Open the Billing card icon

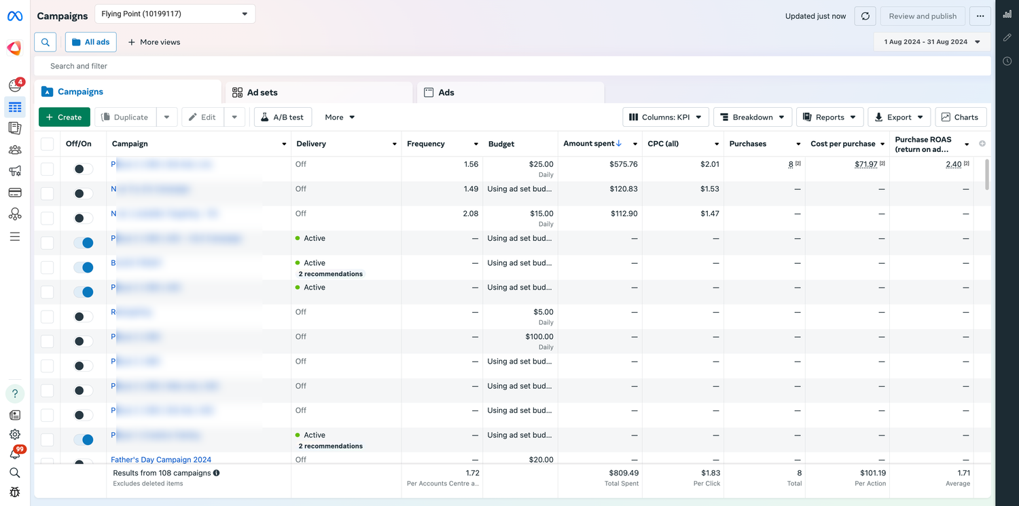pos(15,193)
